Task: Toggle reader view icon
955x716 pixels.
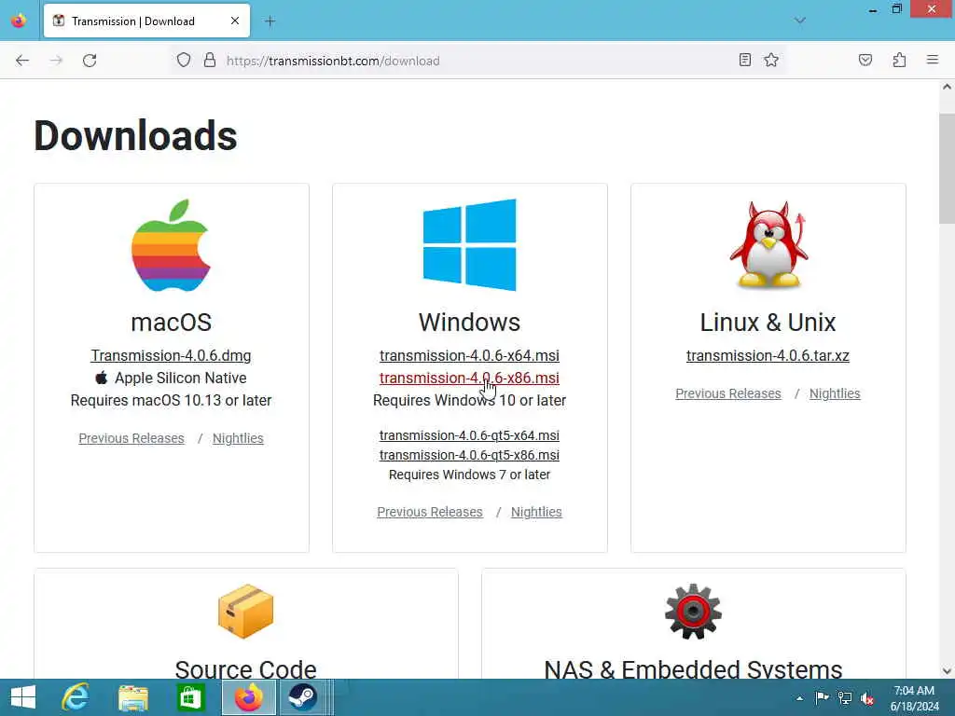Action: (x=744, y=60)
